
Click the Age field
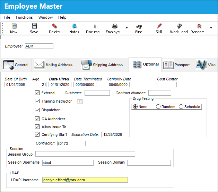click(39, 85)
